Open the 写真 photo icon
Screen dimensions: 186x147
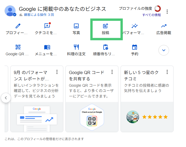tap(76, 26)
